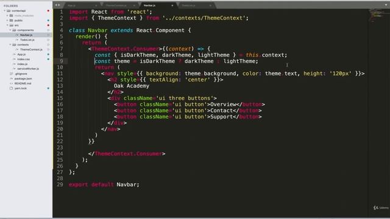Collapse the src folder arrow
Viewport: 390px width, 219px height.
click(x=7, y=25)
